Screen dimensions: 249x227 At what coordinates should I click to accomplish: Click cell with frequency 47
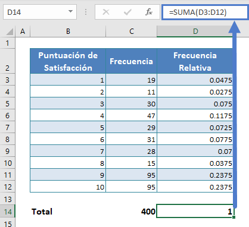coord(132,115)
